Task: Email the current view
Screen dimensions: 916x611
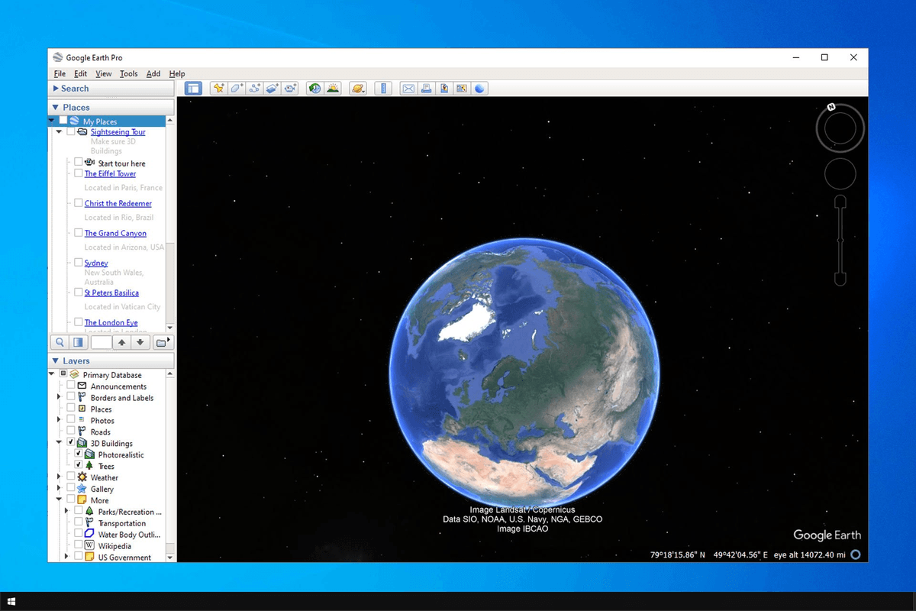Action: point(408,88)
